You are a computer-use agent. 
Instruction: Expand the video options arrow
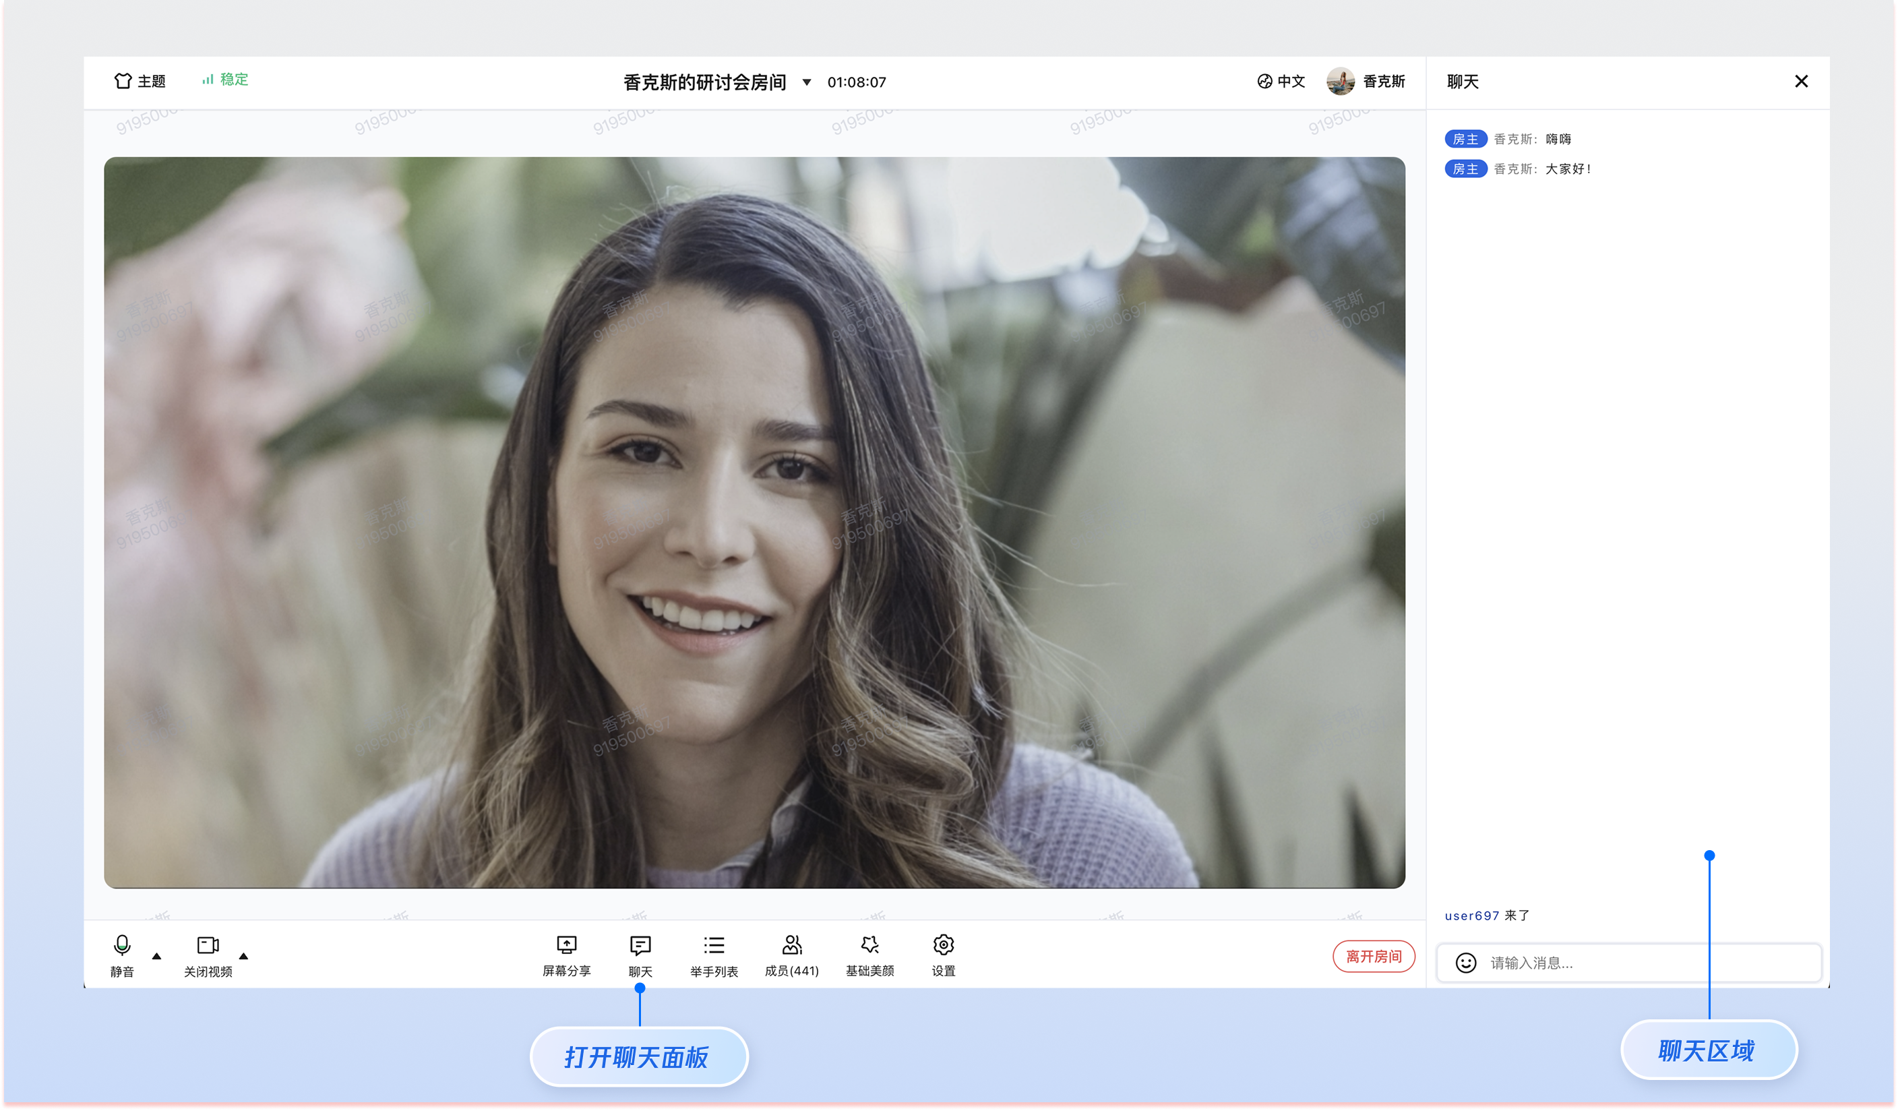pos(243,956)
